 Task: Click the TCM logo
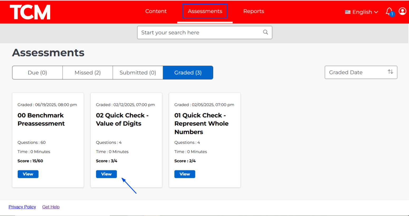pyautogui.click(x=30, y=12)
